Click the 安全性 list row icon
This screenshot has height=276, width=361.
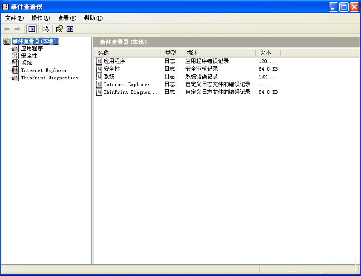[x=99, y=69]
